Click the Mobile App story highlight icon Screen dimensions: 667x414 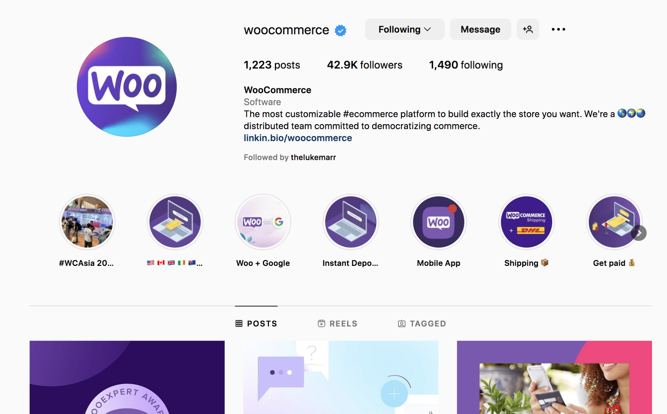(x=438, y=222)
